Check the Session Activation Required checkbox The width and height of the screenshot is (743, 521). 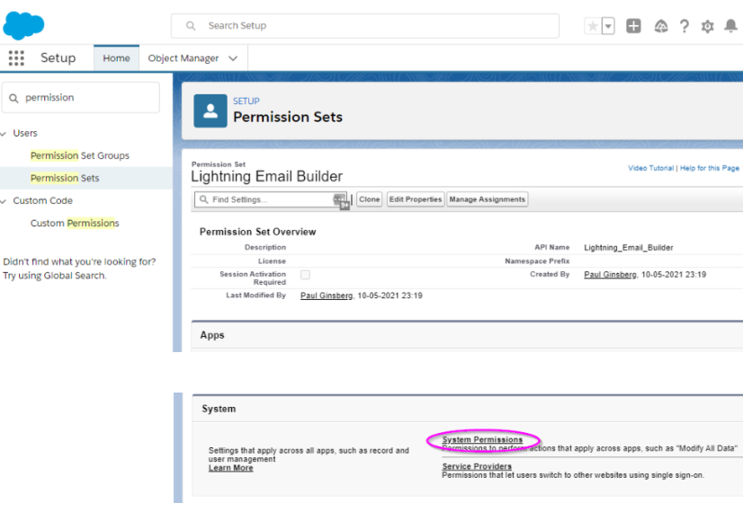tap(303, 276)
